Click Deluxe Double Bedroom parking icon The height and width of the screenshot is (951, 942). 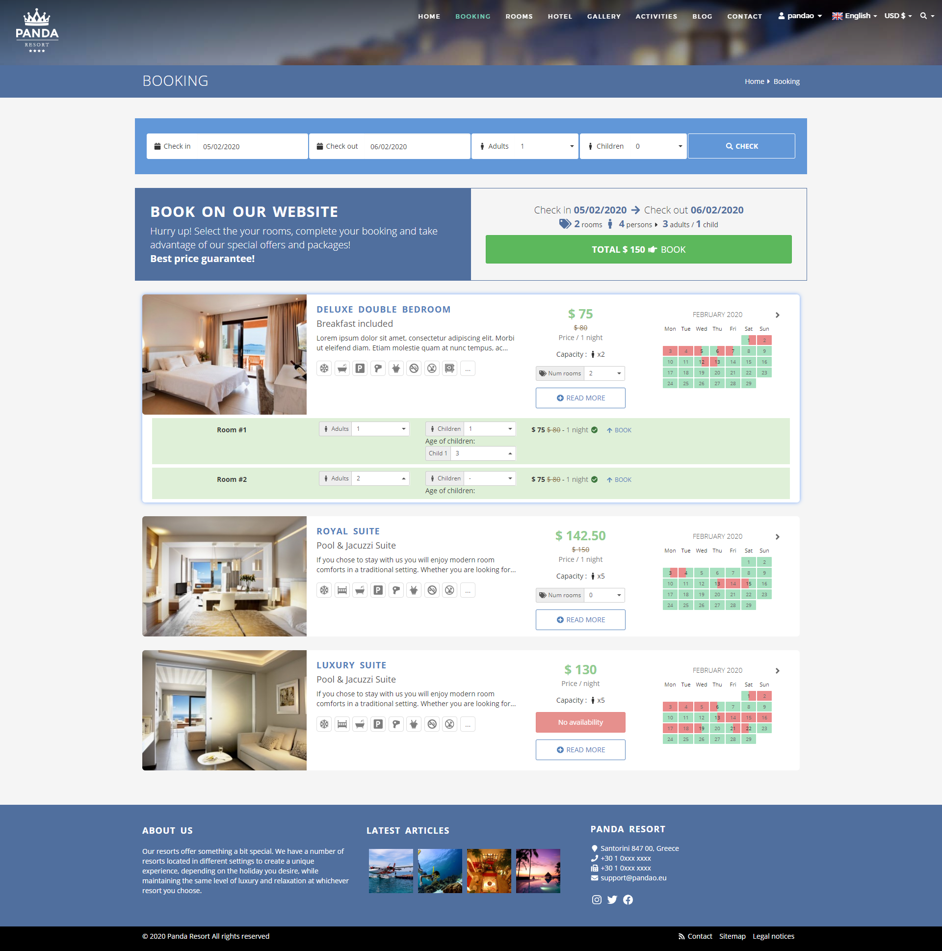(x=360, y=368)
